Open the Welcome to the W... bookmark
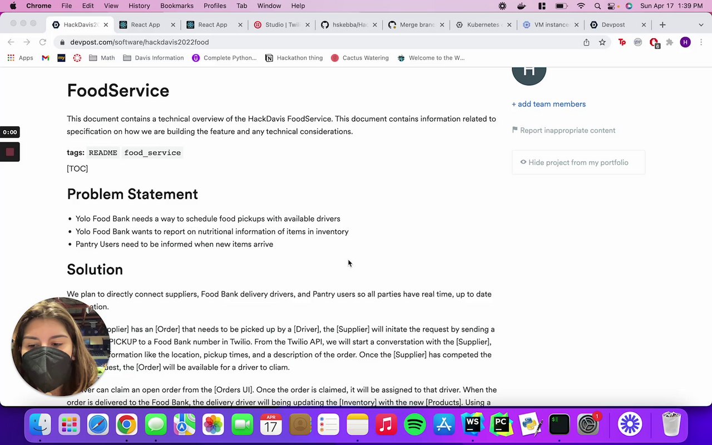 431,58
